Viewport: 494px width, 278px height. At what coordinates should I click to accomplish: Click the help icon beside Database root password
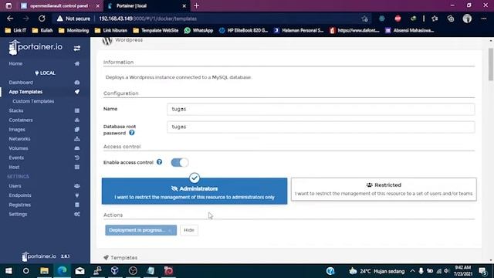click(x=132, y=133)
